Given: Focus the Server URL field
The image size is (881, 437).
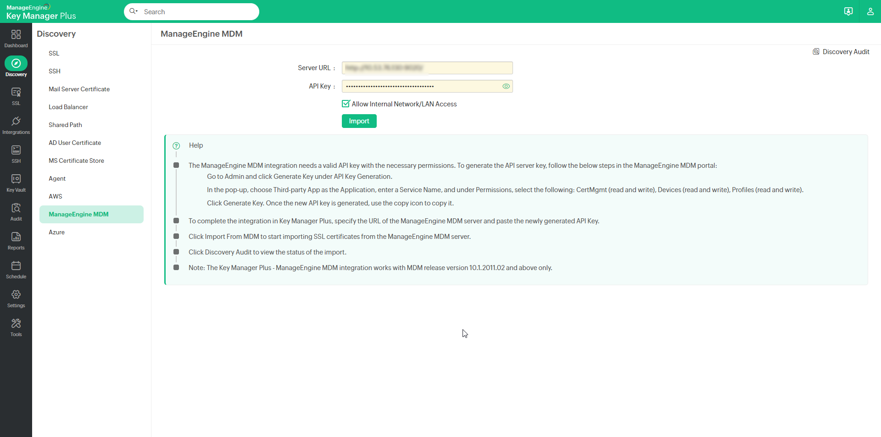Looking at the screenshot, I should [427, 68].
